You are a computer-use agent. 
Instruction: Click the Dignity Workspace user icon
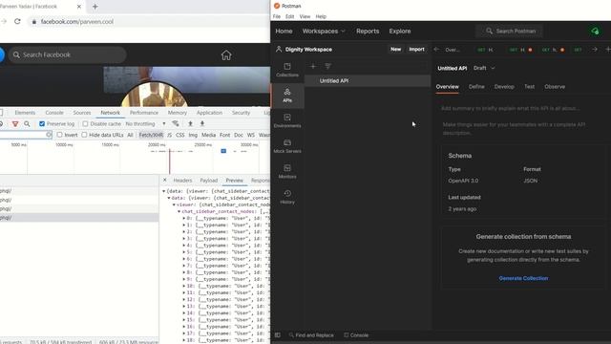pos(279,49)
